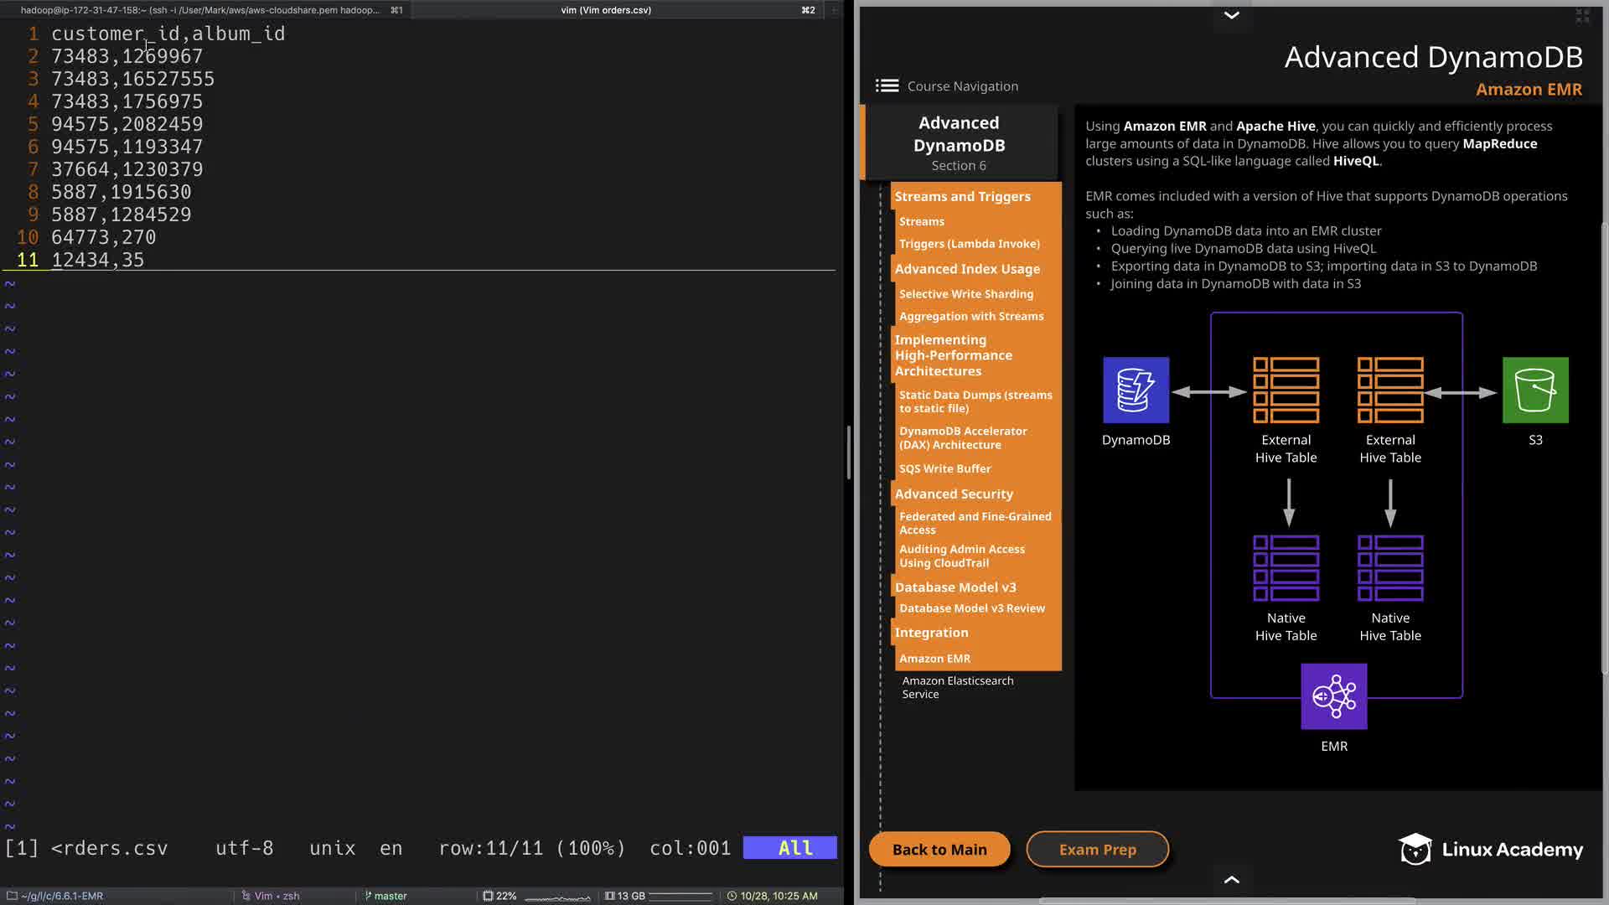Click the Course Navigation hamburger icon

click(887, 85)
